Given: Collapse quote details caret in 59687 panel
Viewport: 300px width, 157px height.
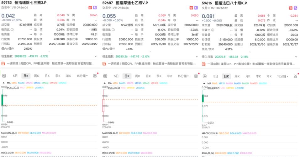Looking at the screenshot, I should pos(150,52).
